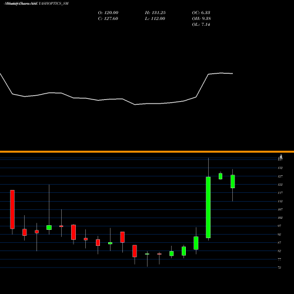Click the 107 price axis label

280,209
